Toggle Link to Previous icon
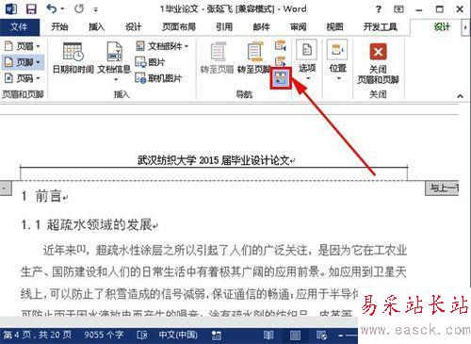471x344 pixels. [281, 78]
